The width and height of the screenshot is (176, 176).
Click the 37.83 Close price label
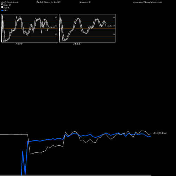click(160, 133)
